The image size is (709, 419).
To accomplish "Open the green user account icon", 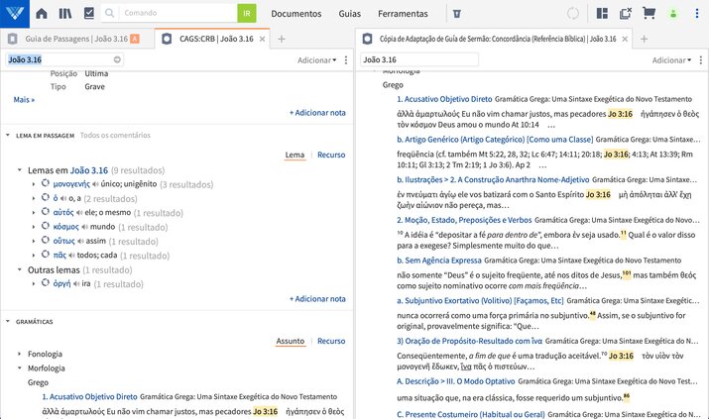I will point(673,14).
